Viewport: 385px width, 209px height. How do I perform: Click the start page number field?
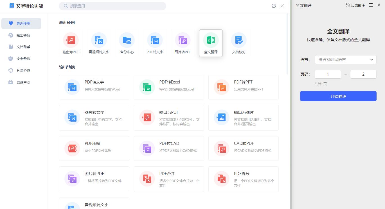pyautogui.click(x=328, y=74)
